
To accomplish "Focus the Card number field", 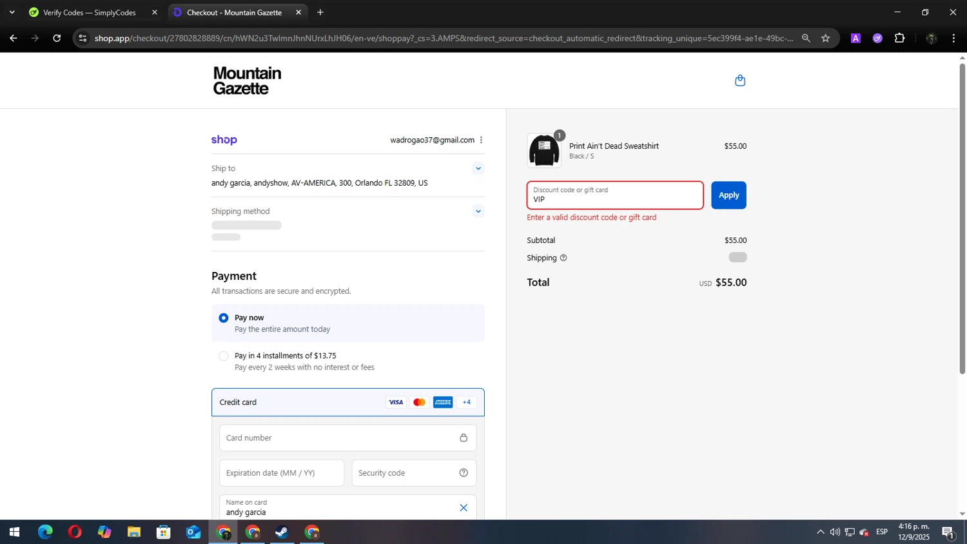I will tap(348, 438).
